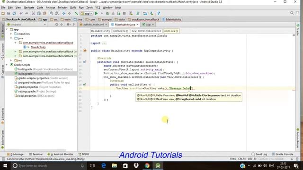Click the Redo arrow in toolbar
The image size is (303, 170).
pos(27,13)
